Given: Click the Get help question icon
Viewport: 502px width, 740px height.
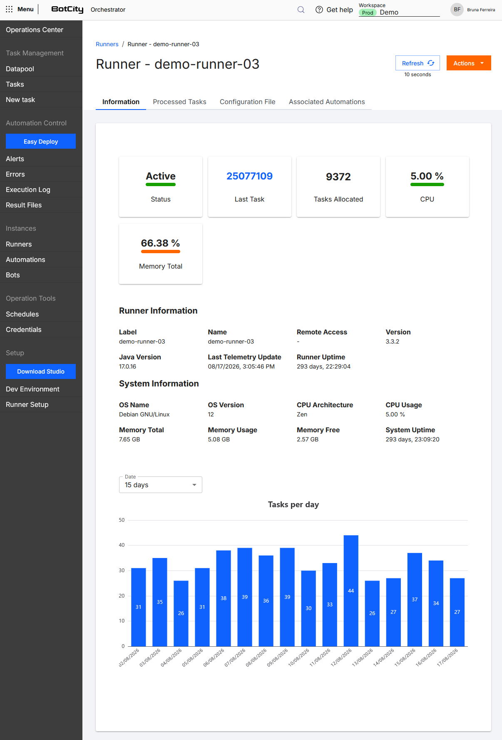Looking at the screenshot, I should (319, 10).
